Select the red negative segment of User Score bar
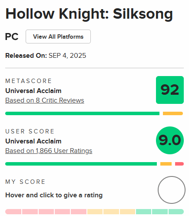The height and width of the screenshot is (216, 189). click(x=179, y=164)
